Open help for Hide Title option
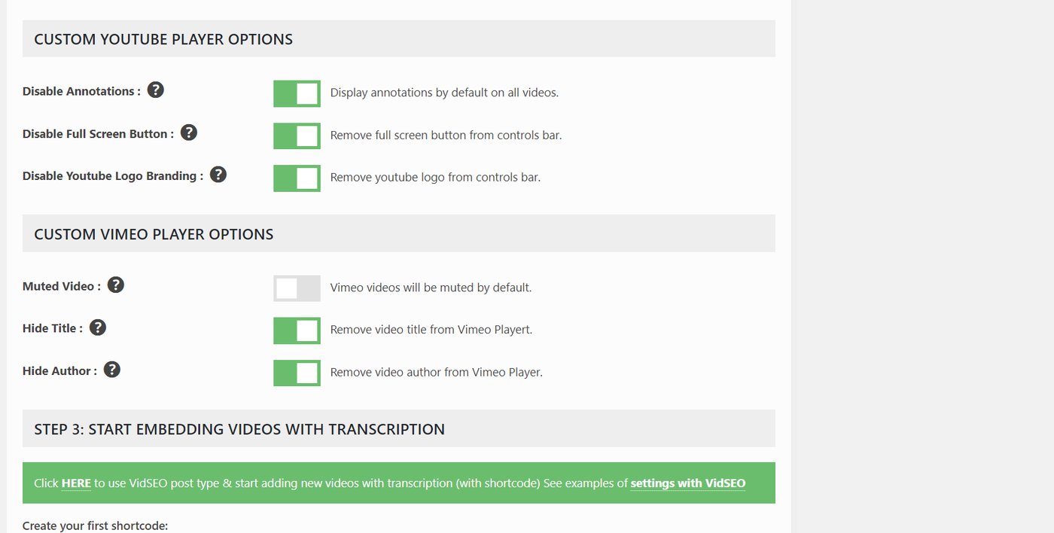 point(98,326)
